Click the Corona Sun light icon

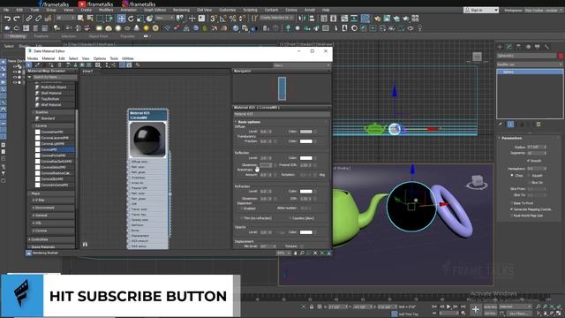pos(147,28)
